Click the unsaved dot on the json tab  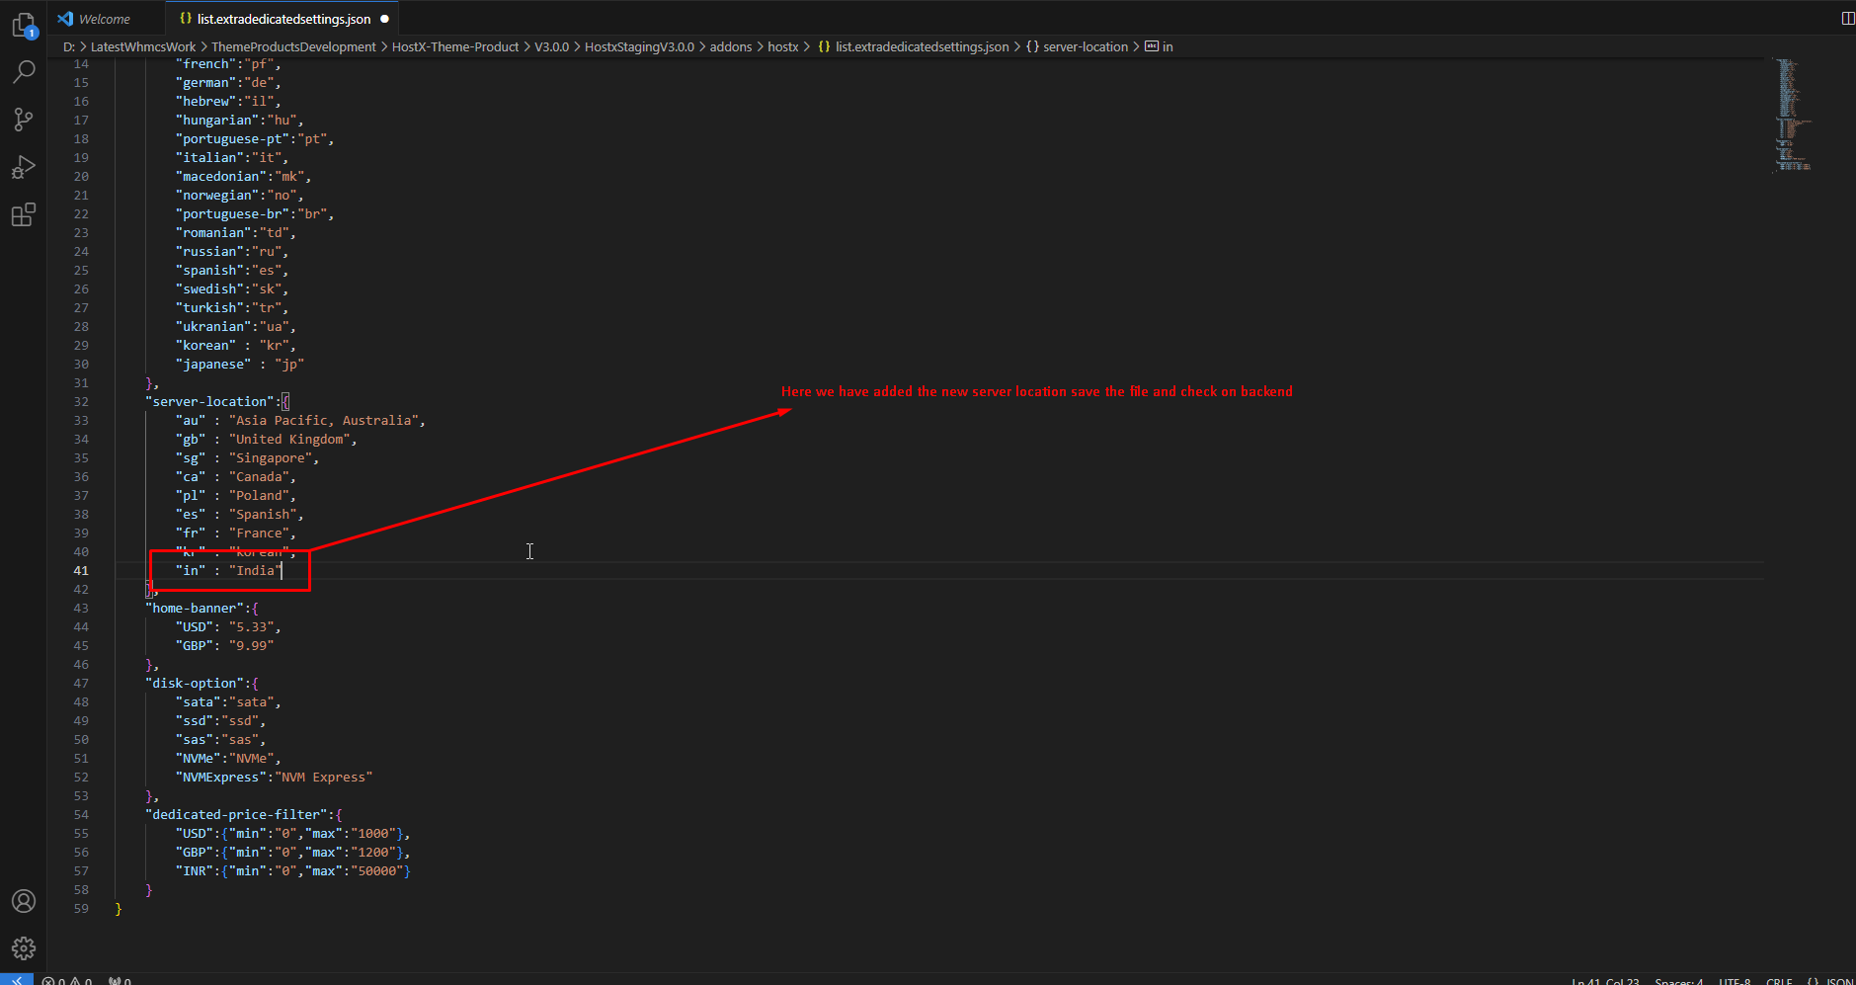click(384, 19)
